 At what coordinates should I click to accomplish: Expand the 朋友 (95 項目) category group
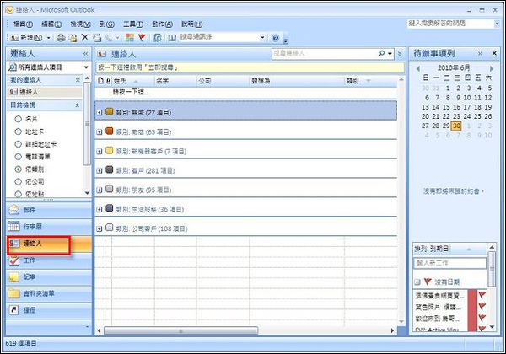(100, 190)
